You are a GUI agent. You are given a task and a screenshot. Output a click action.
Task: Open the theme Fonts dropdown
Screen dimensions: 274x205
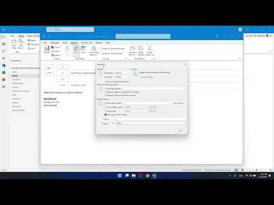pyautogui.click(x=56, y=51)
